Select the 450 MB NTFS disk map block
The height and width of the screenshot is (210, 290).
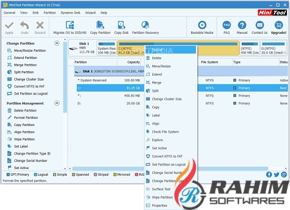coord(250,48)
